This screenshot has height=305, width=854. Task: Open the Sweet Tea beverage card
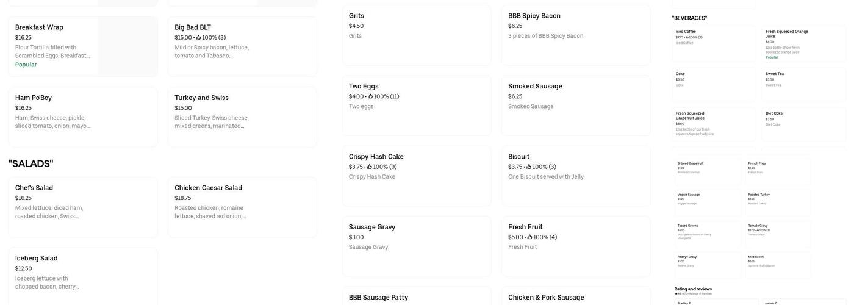803,84
